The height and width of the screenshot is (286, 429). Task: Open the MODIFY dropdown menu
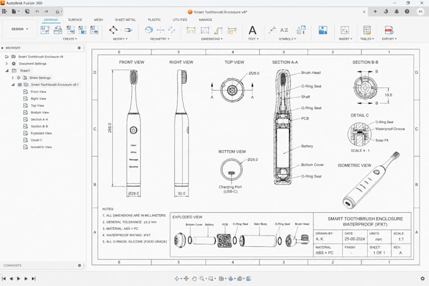(120, 39)
